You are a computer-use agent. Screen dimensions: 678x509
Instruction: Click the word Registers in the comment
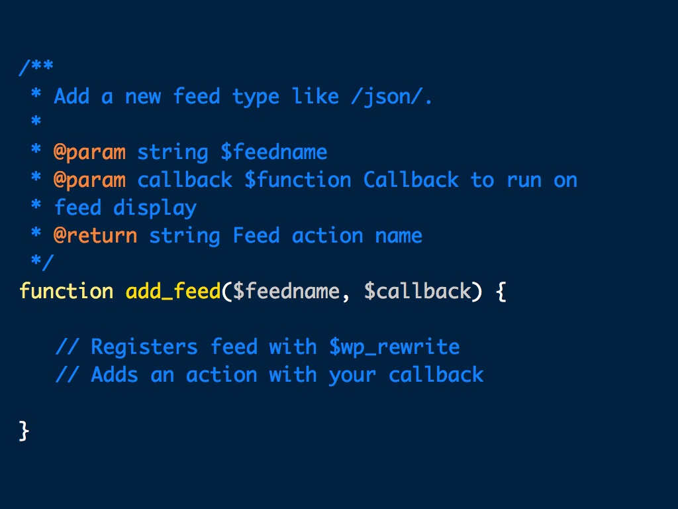coord(144,347)
